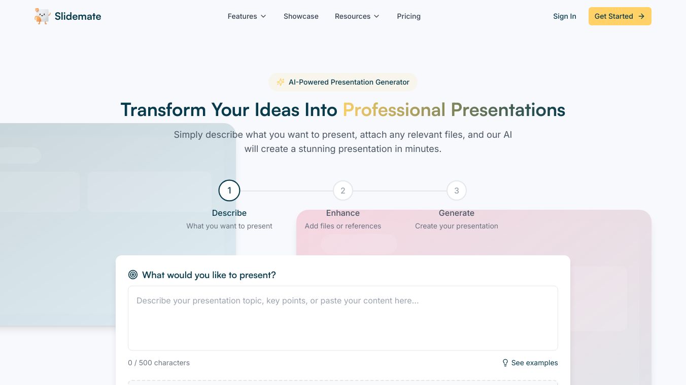686x385 pixels.
Task: Click the chevron next to Resources
Action: pyautogui.click(x=376, y=16)
